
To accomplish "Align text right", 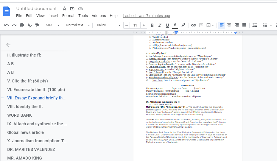I will 237,25.
